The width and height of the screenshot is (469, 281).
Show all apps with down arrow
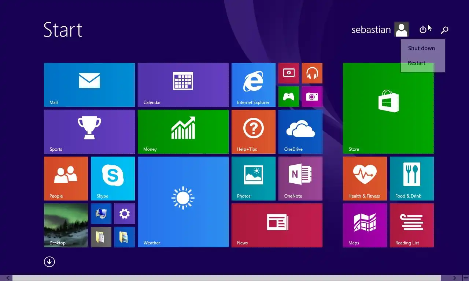[49, 262]
